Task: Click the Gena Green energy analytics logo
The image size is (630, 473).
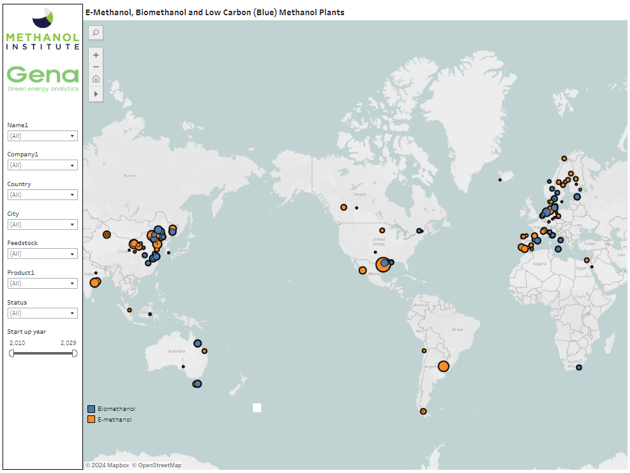Action: [42, 79]
